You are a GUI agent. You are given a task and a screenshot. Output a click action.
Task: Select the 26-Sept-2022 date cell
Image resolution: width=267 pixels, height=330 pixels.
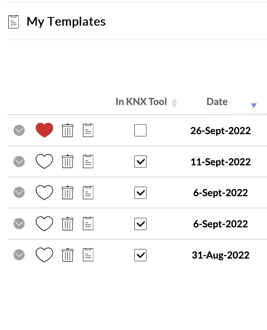(221, 131)
